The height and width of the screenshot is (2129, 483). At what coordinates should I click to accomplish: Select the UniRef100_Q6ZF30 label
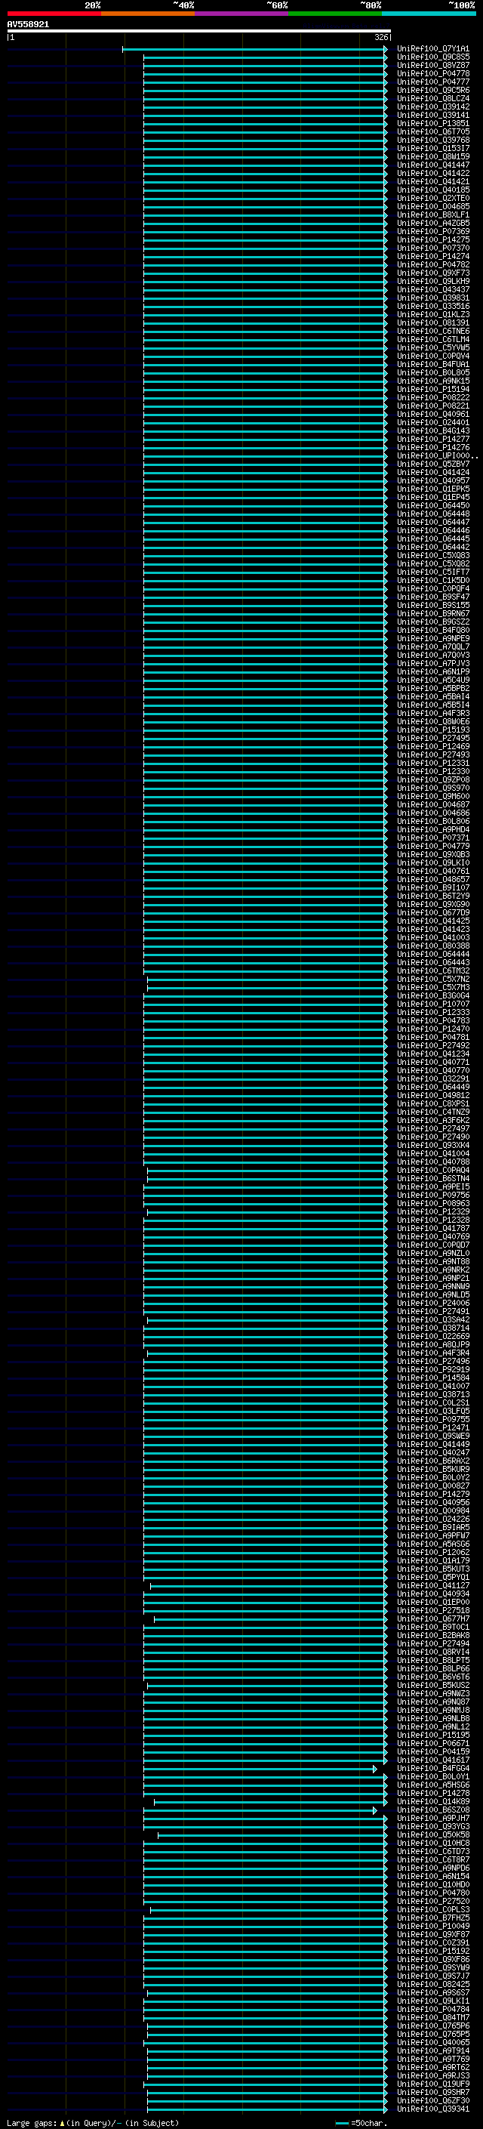[432, 2101]
